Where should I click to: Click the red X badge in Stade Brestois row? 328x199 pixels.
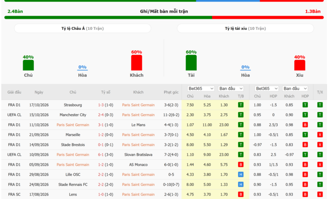(x=320, y=145)
